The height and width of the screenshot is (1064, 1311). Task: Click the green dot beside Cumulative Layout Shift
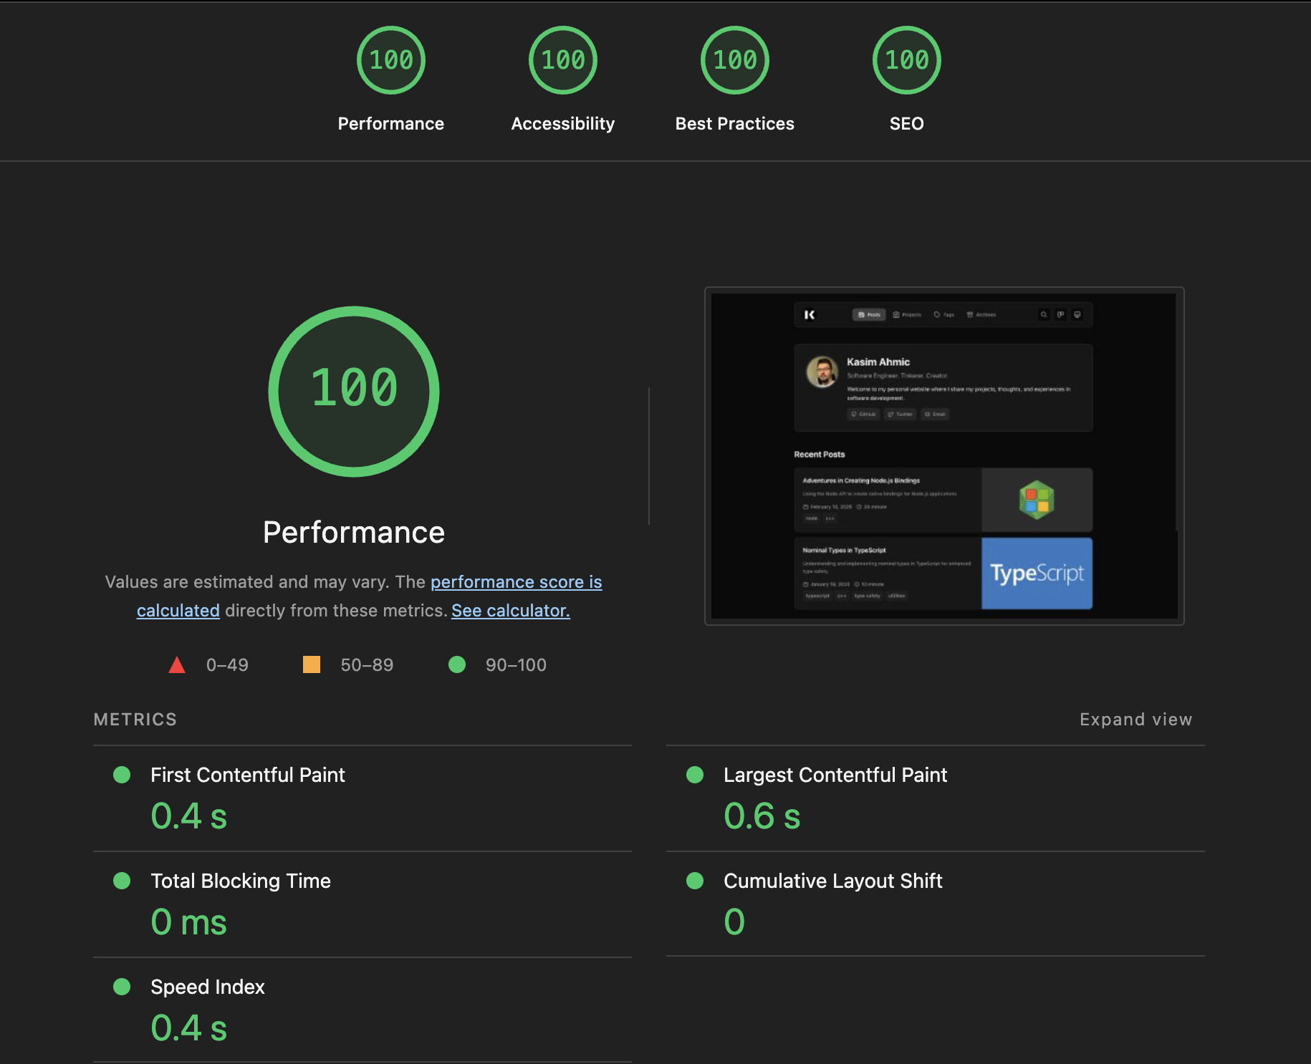695,881
